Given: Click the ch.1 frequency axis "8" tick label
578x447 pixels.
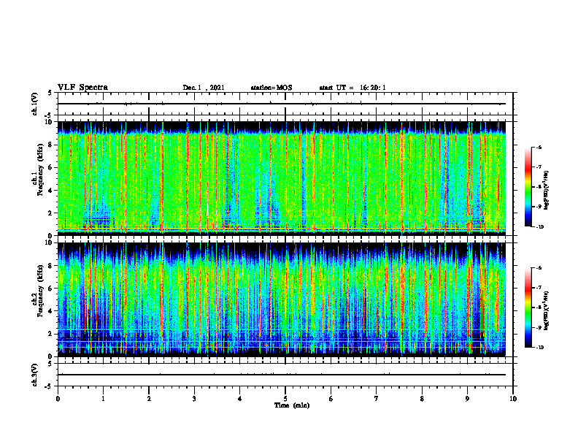Looking at the screenshot, I should click(x=51, y=145).
